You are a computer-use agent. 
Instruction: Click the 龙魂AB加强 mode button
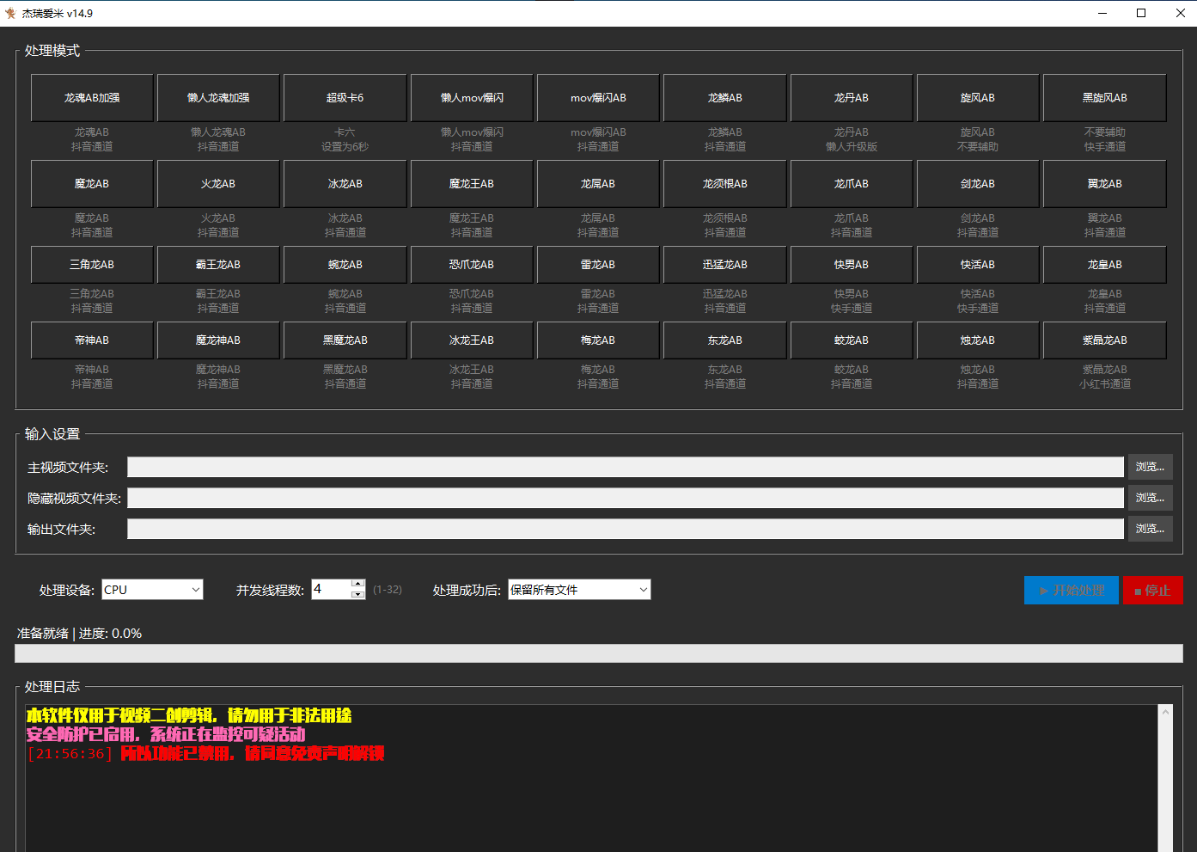pyautogui.click(x=92, y=98)
